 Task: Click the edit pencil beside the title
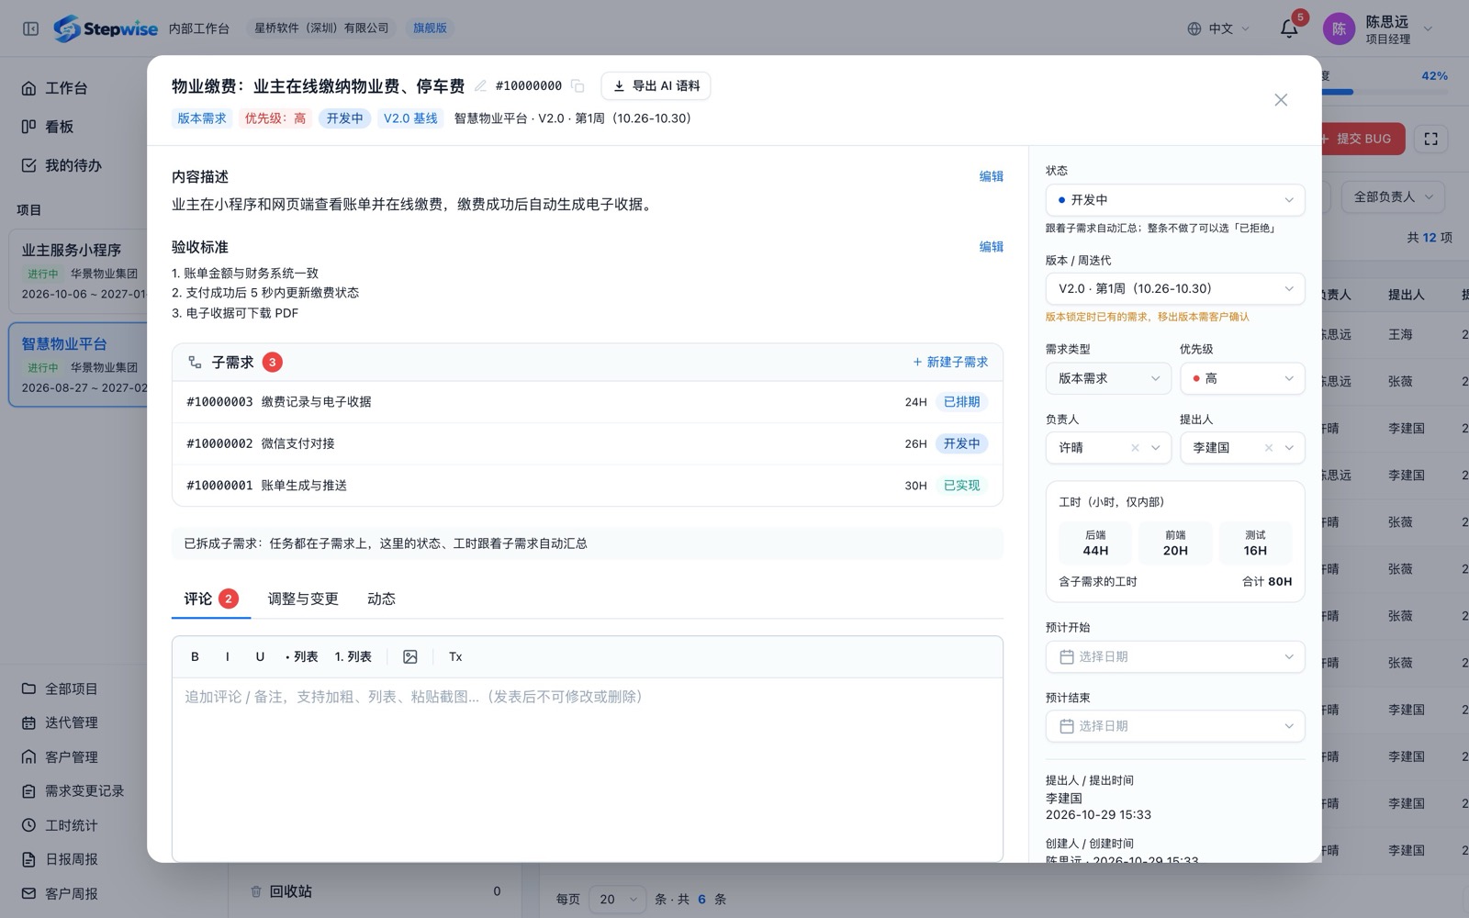[480, 85]
